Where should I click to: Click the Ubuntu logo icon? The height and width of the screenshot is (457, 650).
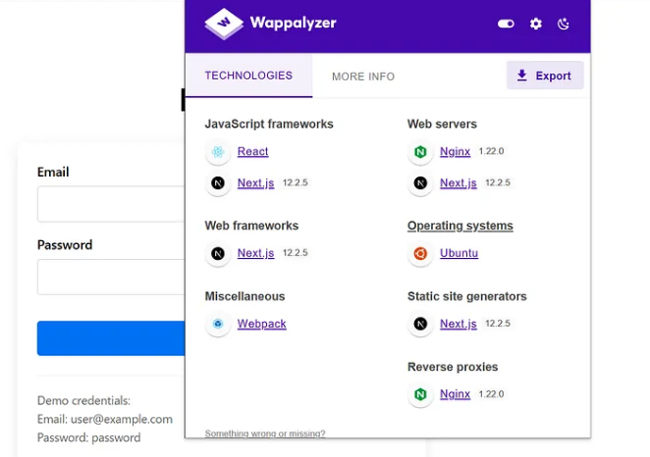point(420,253)
